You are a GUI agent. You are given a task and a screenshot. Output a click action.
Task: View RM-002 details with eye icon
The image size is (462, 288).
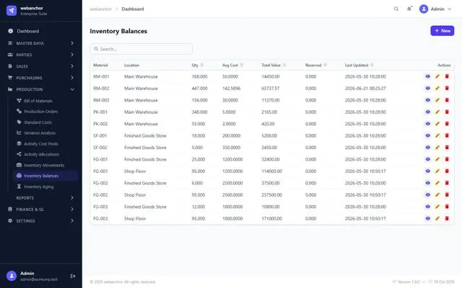click(x=428, y=88)
